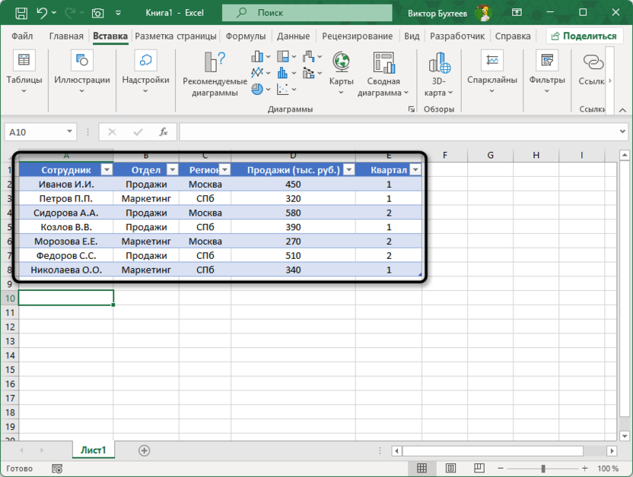Click the Поделиться share button
Screen dimensions: 633x477
click(x=584, y=36)
